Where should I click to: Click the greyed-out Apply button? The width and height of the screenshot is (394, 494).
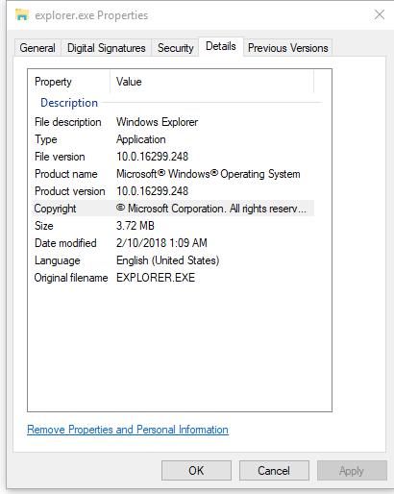click(x=352, y=470)
